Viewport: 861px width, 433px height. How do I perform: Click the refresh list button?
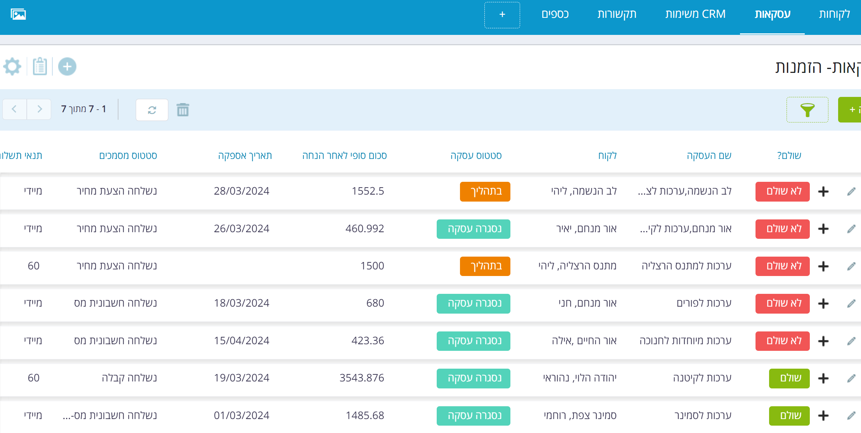[152, 110]
